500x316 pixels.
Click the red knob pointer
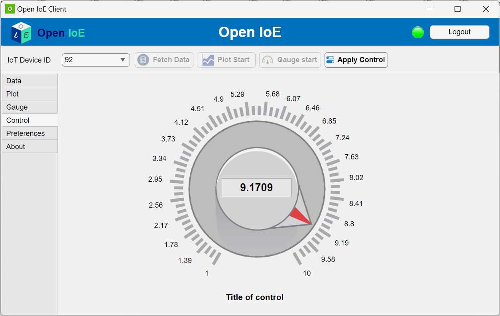[300, 216]
